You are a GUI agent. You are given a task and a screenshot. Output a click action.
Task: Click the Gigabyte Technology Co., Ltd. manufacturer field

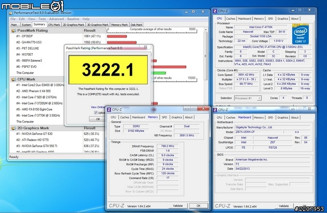[x=272, y=127]
